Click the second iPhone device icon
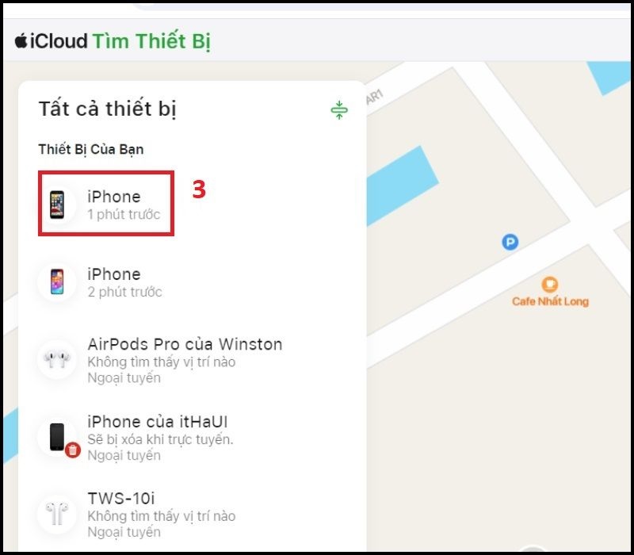The image size is (634, 555). (57, 282)
